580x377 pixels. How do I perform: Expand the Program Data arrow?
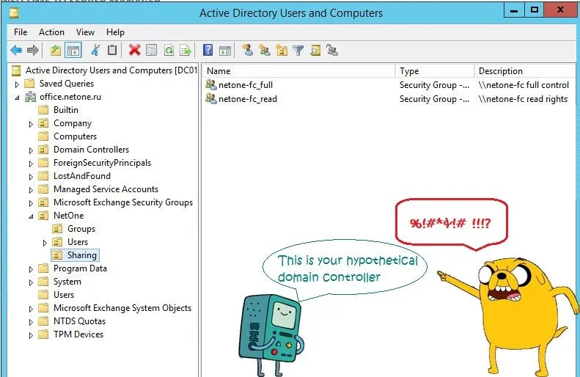[x=31, y=269]
